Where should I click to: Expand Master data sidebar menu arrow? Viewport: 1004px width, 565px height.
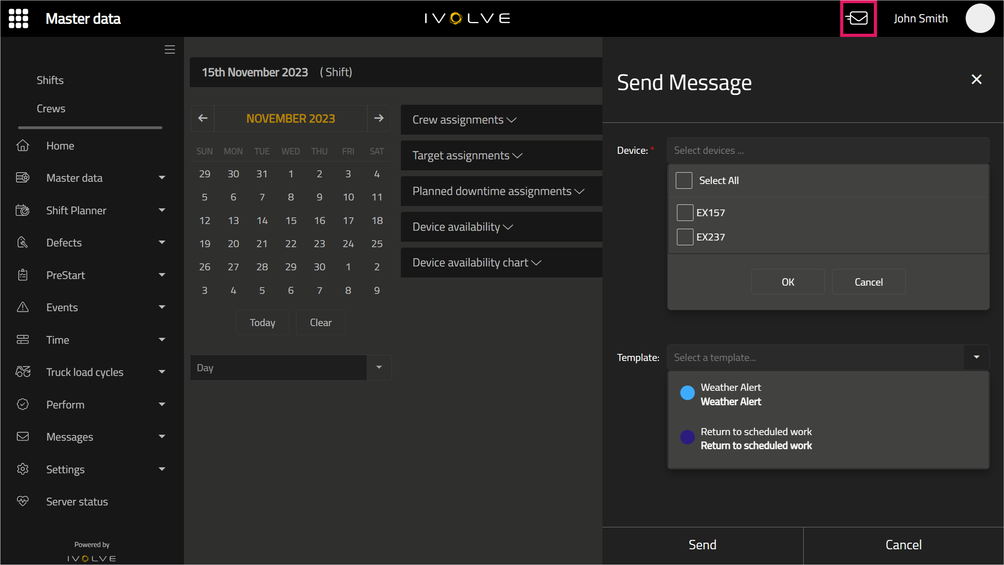[x=162, y=178]
